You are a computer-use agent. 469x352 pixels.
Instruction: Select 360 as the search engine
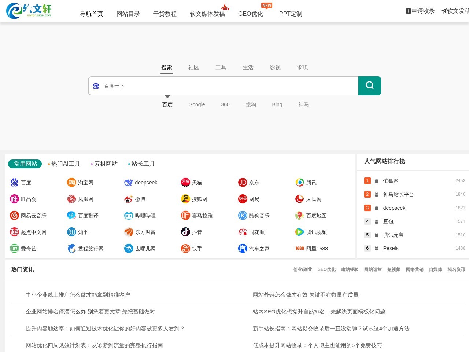coord(225,104)
